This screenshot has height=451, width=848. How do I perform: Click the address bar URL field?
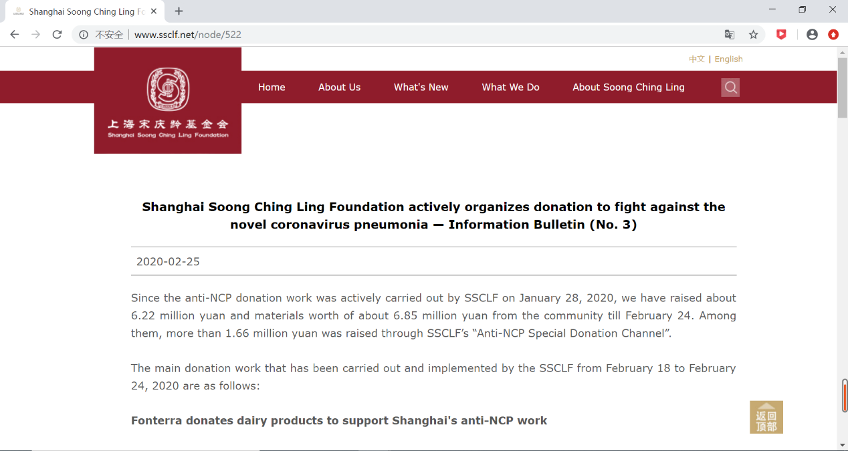point(401,35)
